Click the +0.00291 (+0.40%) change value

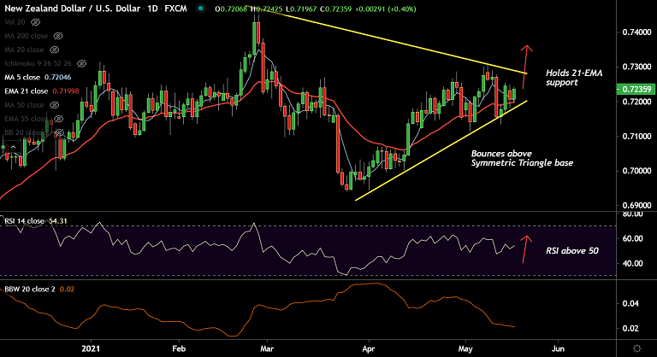(386, 9)
